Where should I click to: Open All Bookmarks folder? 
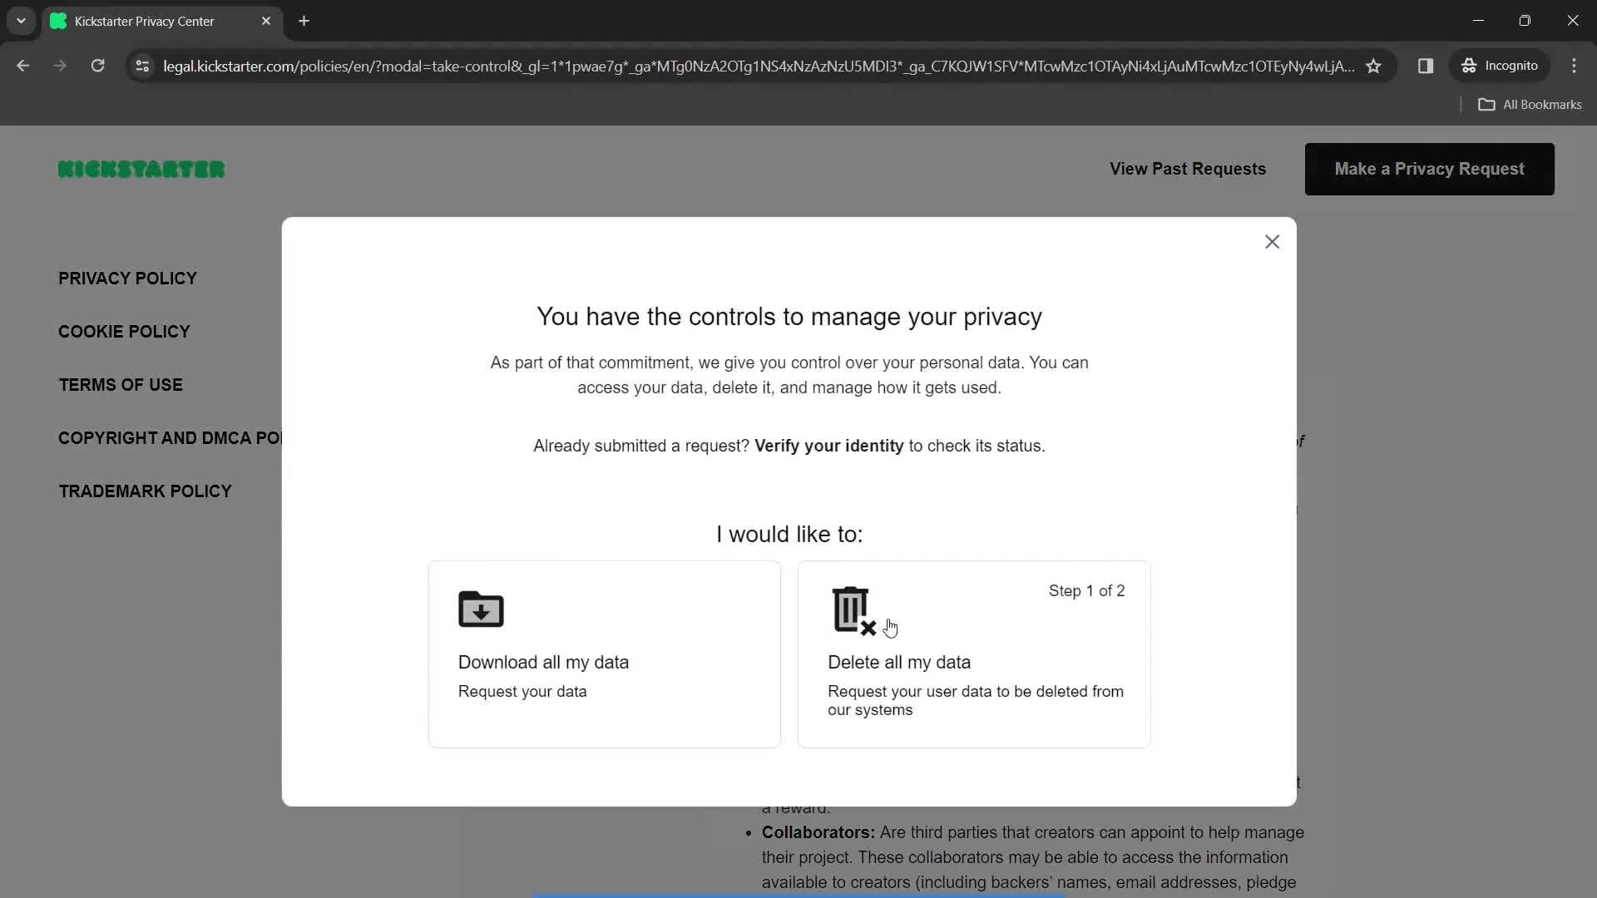pyautogui.click(x=1530, y=105)
